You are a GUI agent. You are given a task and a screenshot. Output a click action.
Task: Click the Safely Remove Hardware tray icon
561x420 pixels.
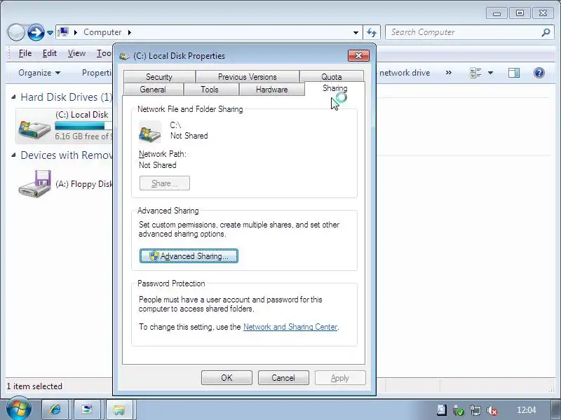click(x=459, y=410)
